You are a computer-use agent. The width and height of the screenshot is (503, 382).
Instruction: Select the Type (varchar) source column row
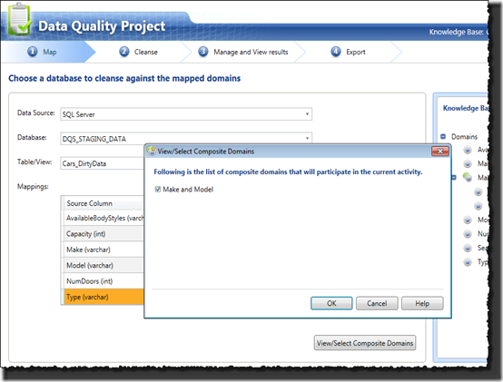[103, 297]
